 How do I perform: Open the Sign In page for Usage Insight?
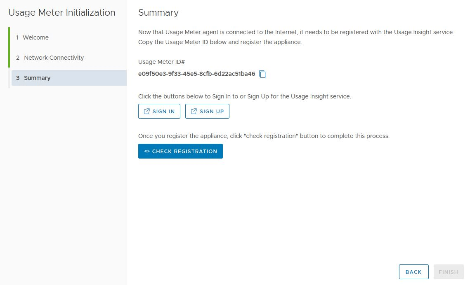point(159,111)
